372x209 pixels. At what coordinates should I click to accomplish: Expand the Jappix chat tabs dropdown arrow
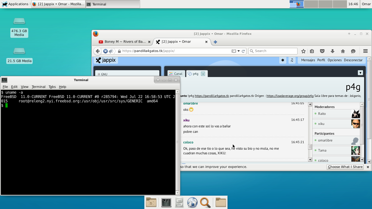point(360,73)
